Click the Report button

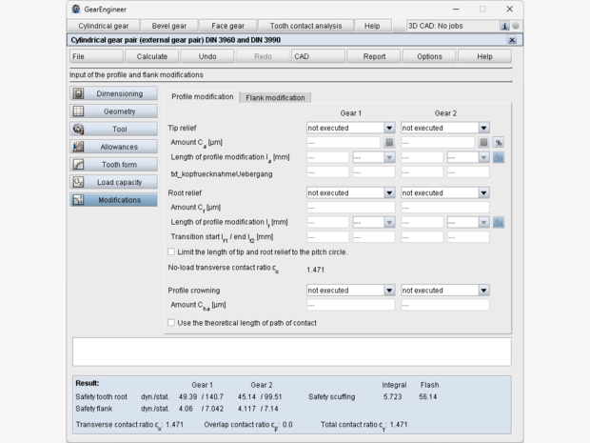tap(374, 56)
